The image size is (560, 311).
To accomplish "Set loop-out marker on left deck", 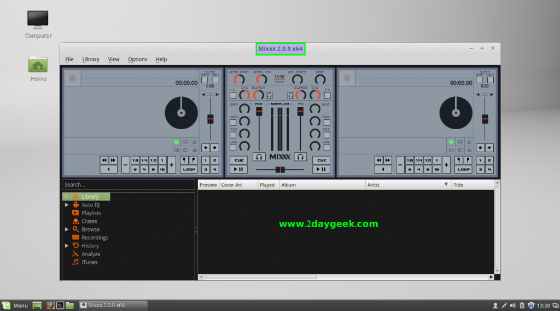I will click(x=193, y=160).
